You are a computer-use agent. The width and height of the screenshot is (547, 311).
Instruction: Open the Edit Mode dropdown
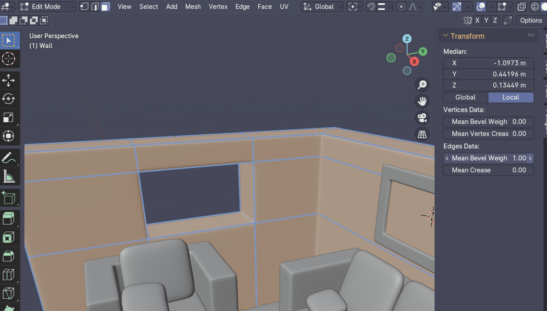click(48, 7)
